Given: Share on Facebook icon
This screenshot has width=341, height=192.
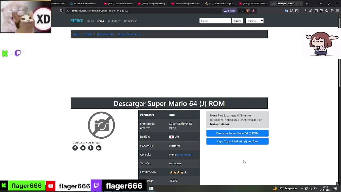Looking at the screenshot, I should point(75,148).
